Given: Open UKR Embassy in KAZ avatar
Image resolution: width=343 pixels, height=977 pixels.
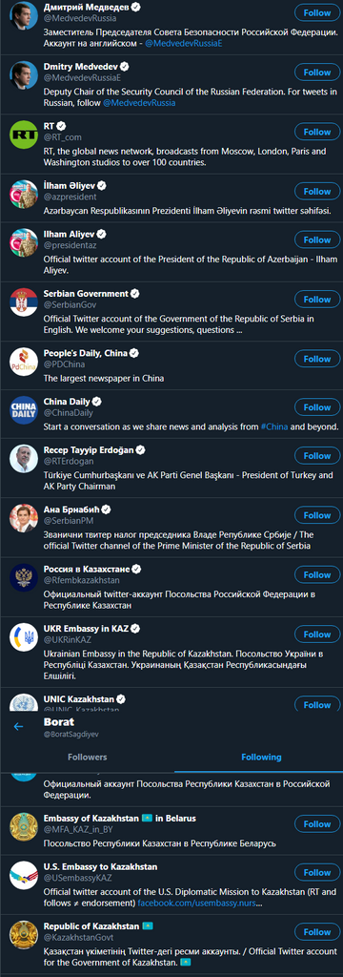Looking at the screenshot, I should 24,638.
